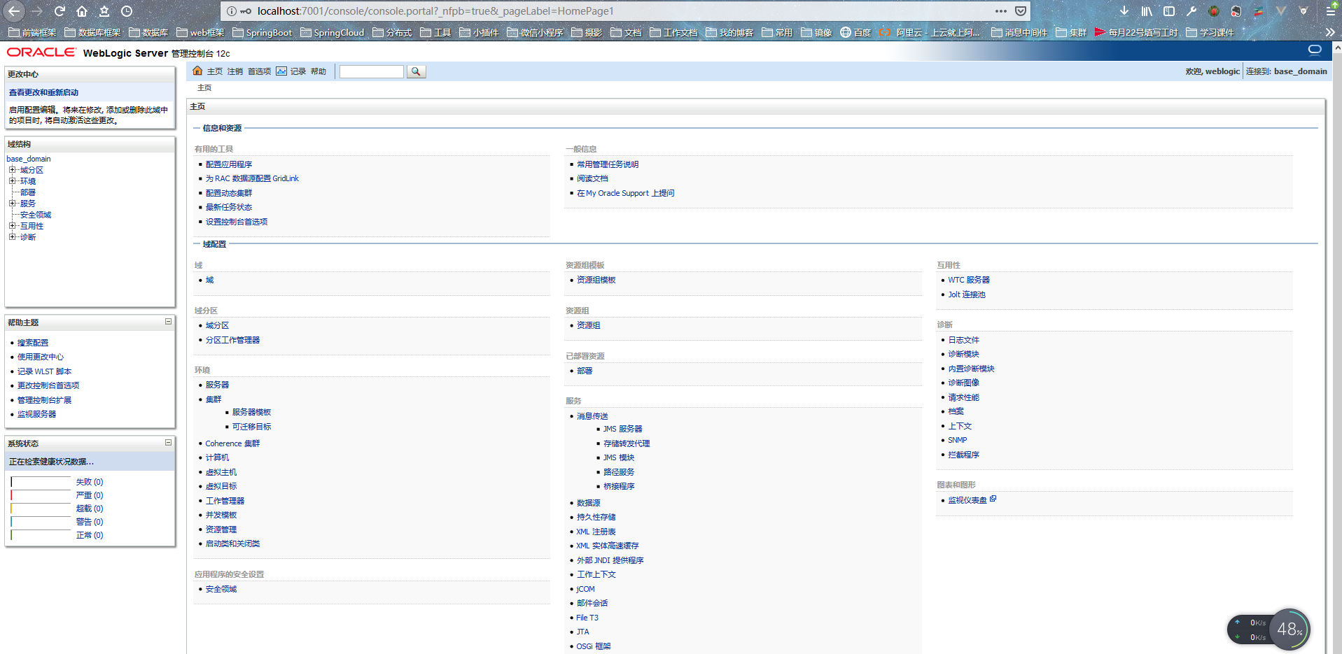Viewport: 1342px width, 654px height.
Task: Click the WebLogic home icon on the console toolbar
Action: 197,71
